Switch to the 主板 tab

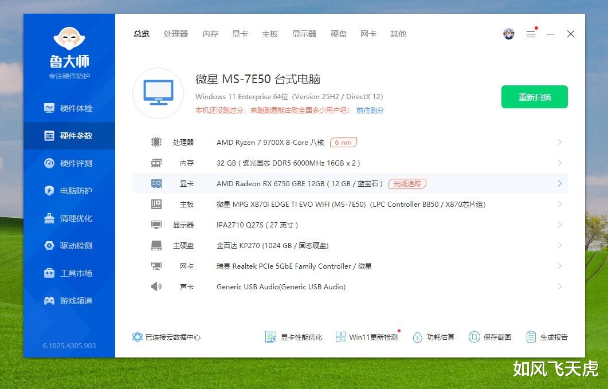[270, 34]
